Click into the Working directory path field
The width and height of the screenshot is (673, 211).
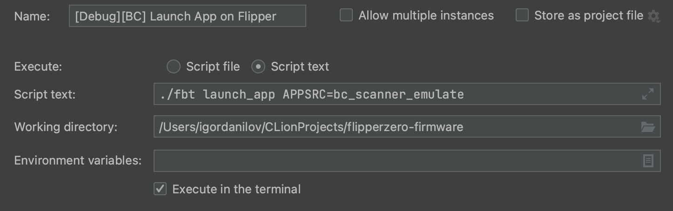click(396, 127)
